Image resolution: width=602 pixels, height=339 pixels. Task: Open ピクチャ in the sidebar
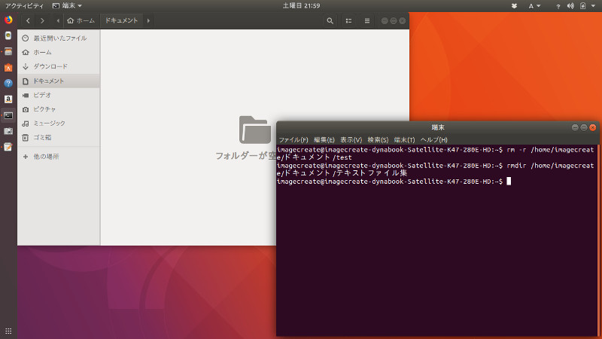coord(59,109)
